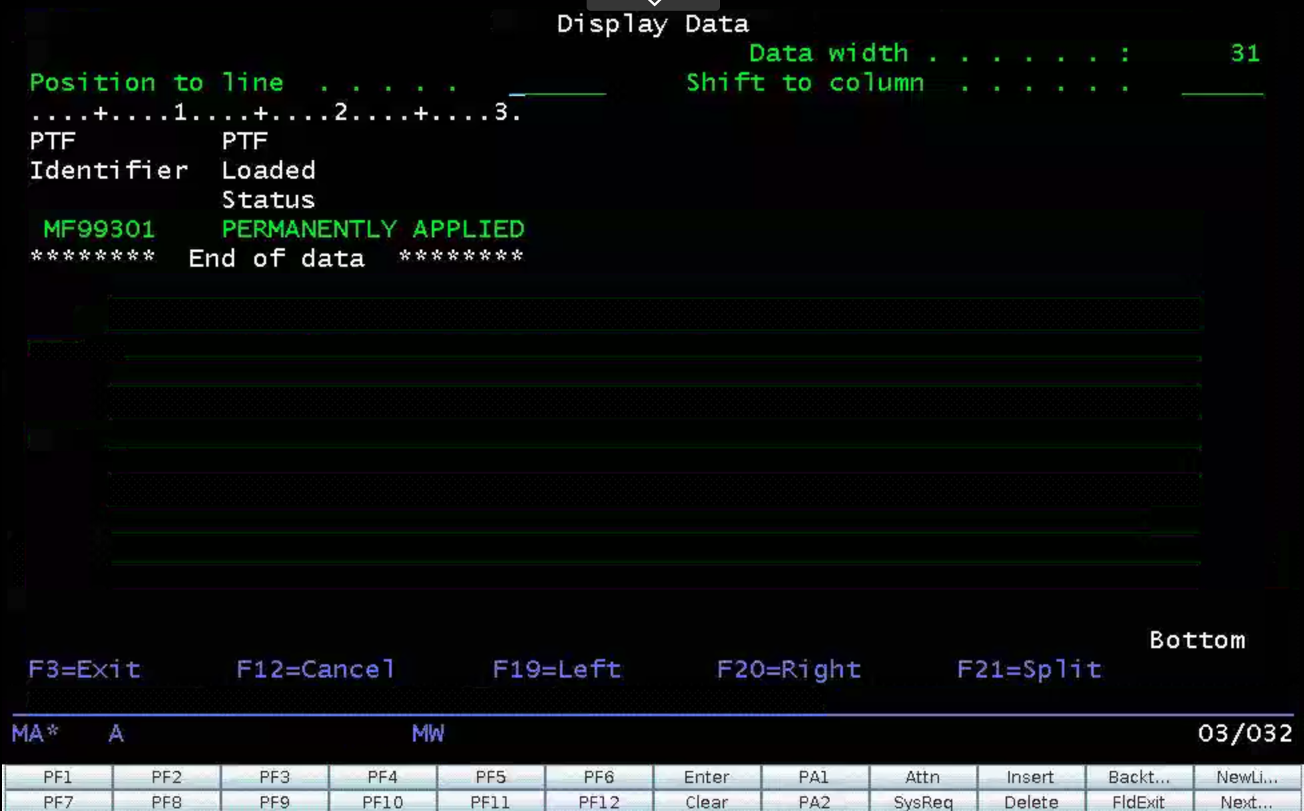Click the Backt... key button
Image resolution: width=1304 pixels, height=811 pixels.
point(1139,777)
